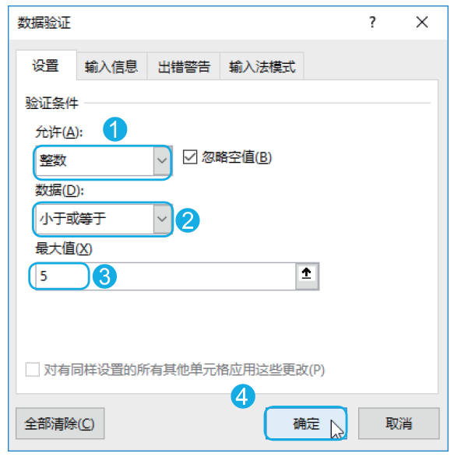Image resolution: width=454 pixels, height=457 pixels.
Task: Click the blue step 3 marker
Action: [x=104, y=276]
